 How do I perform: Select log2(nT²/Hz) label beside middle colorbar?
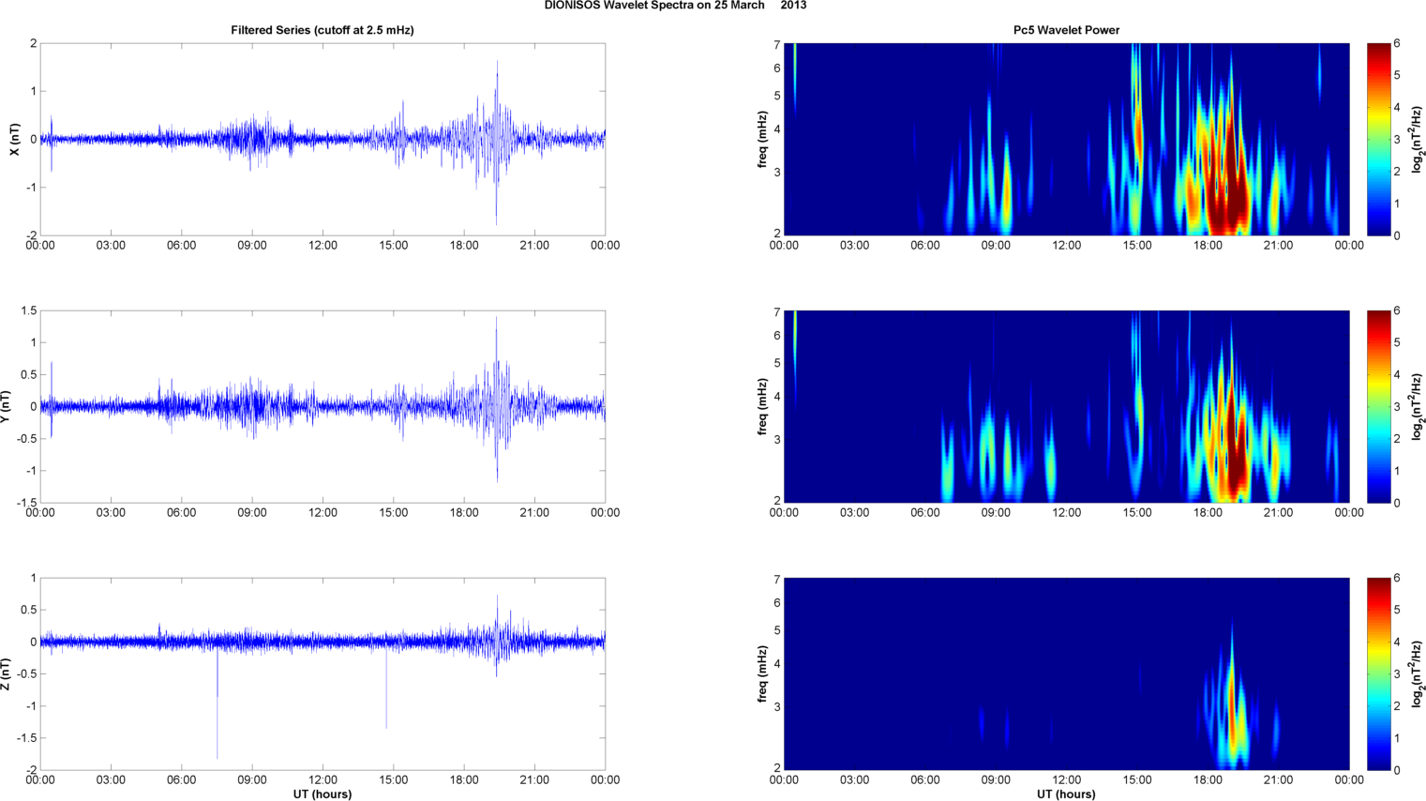pos(1418,407)
